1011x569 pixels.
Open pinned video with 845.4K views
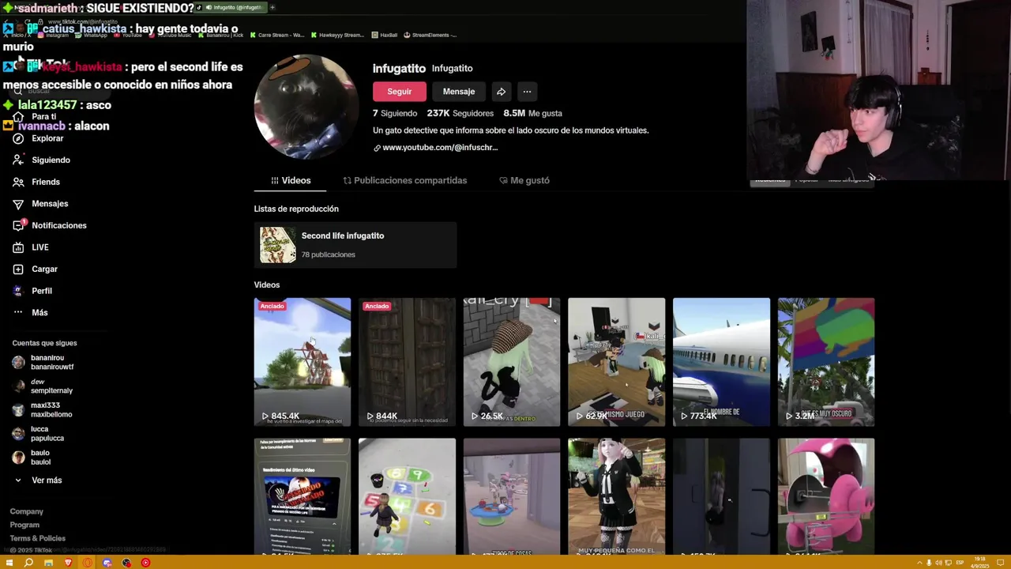pos(303,362)
